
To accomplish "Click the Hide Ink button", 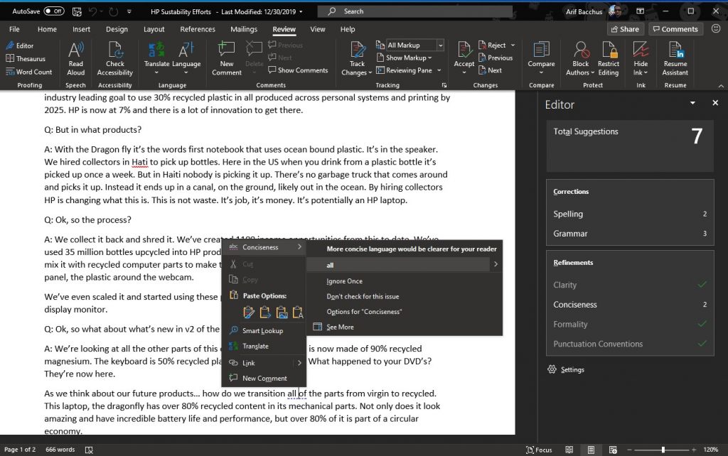I will [641, 58].
